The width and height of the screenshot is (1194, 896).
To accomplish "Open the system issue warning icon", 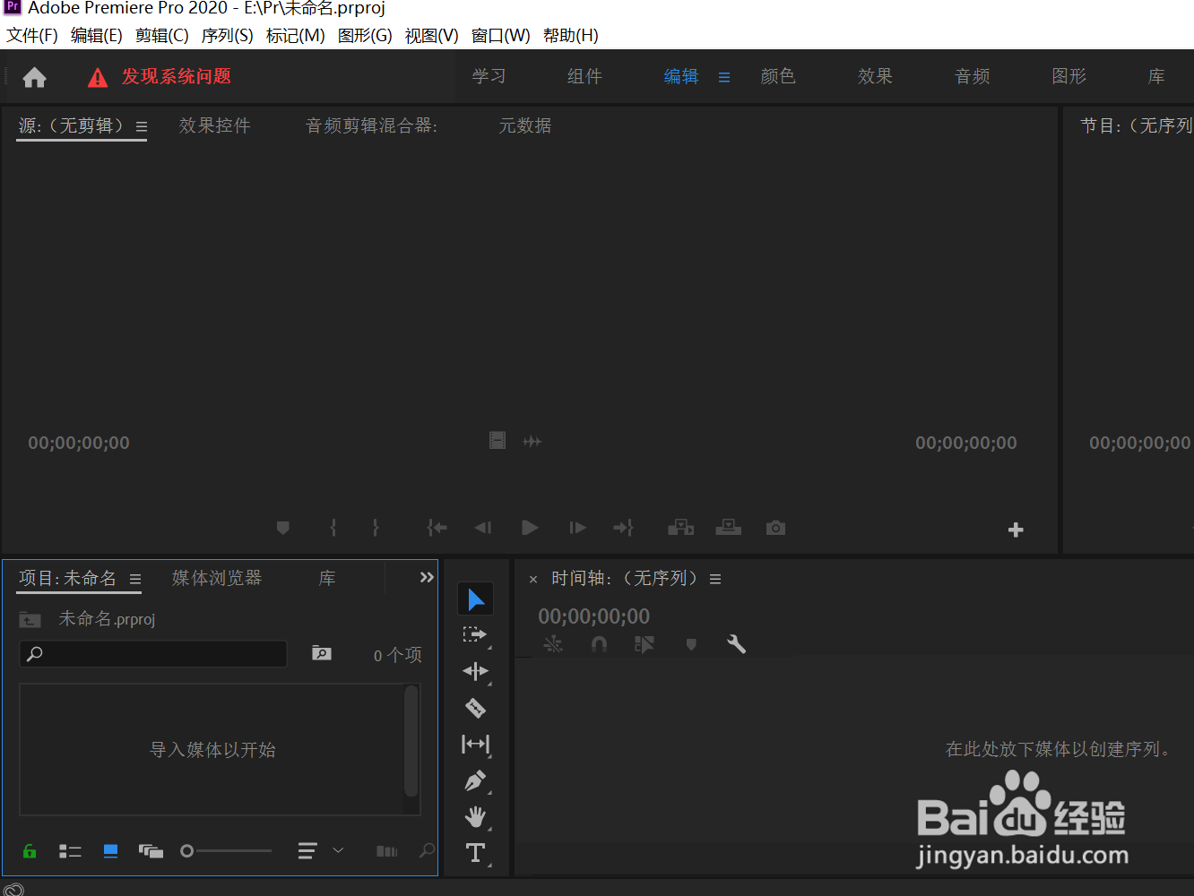I will [98, 78].
